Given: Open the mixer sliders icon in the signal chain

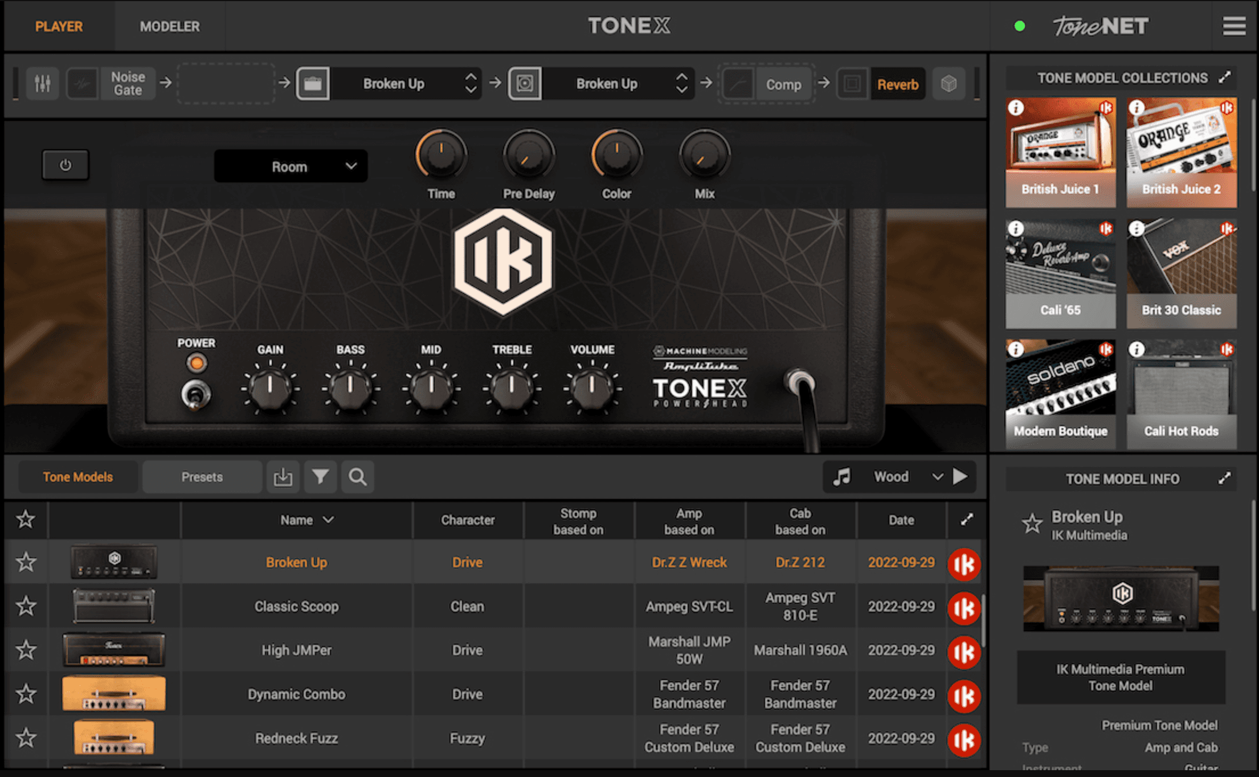Looking at the screenshot, I should 43,84.
